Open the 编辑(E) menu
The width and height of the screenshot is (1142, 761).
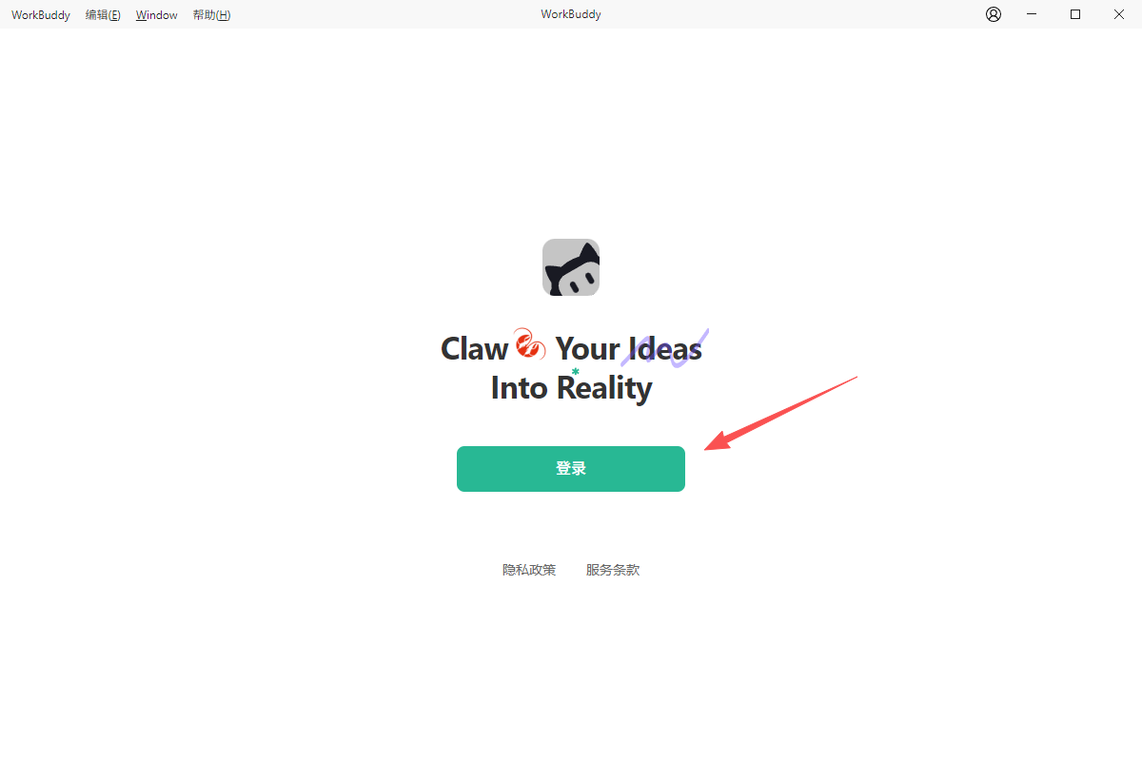pos(103,15)
